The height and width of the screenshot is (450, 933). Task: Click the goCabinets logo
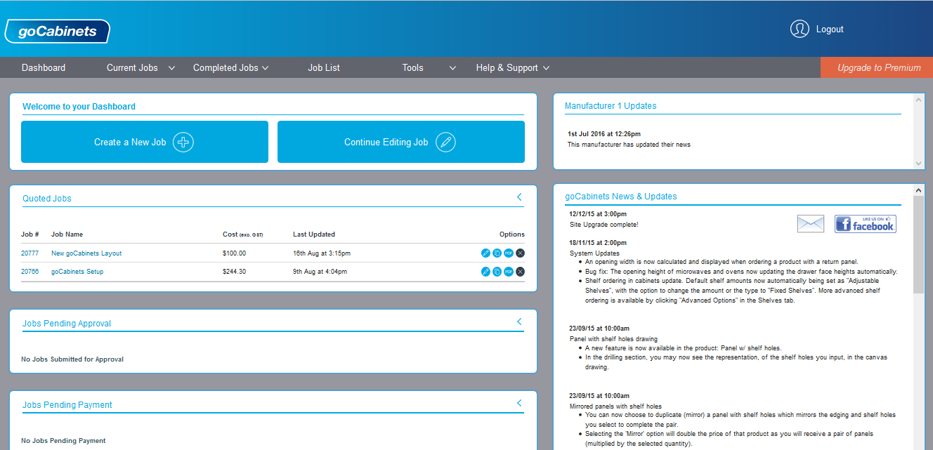(57, 32)
